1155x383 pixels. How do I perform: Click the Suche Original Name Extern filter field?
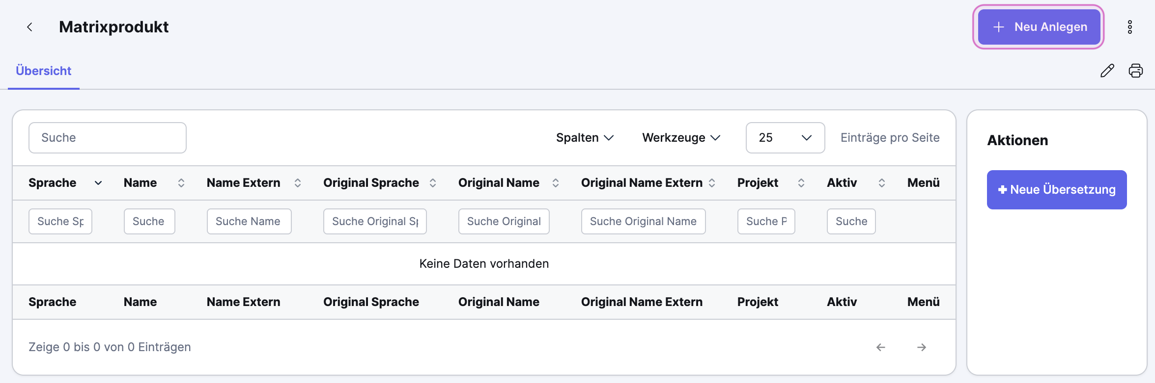[643, 222]
